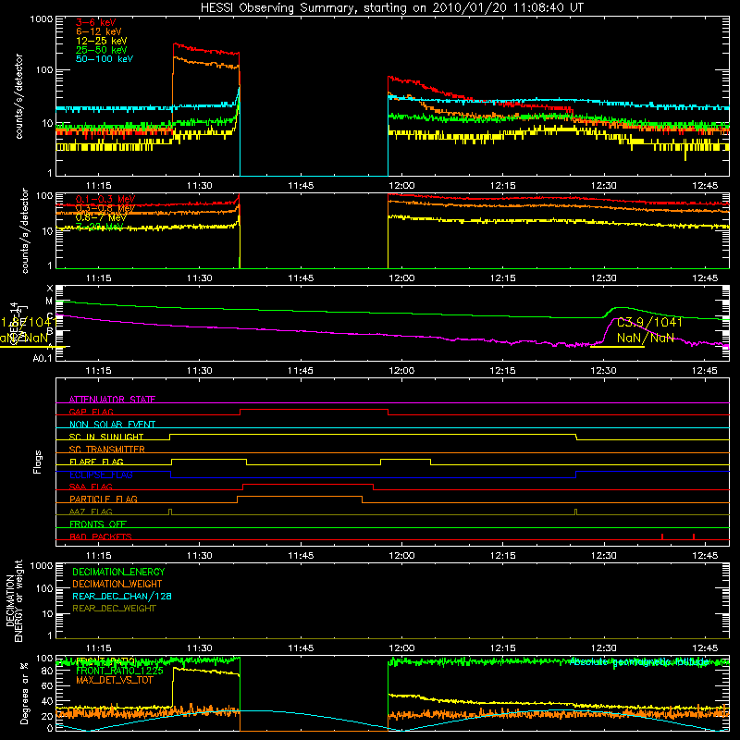This screenshot has height=740, width=740.
Task: Click the raised GAP_FLAG segment
Action: [x=314, y=410]
